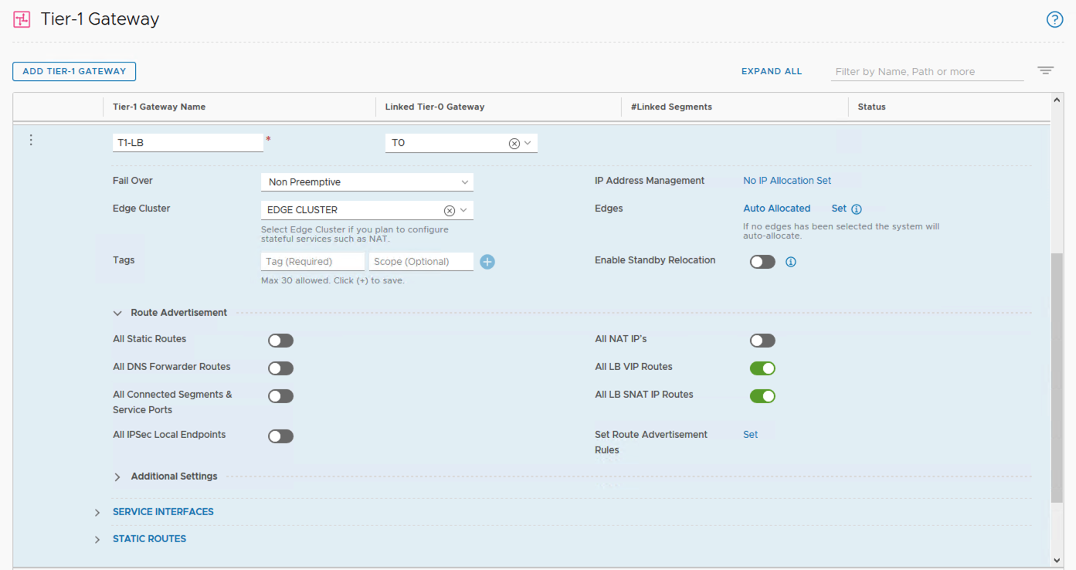
Task: Clear the linked Tier-0 gateway selection
Action: tap(514, 144)
